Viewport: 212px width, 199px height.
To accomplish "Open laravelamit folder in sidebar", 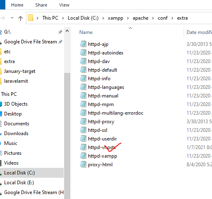I will [16, 81].
